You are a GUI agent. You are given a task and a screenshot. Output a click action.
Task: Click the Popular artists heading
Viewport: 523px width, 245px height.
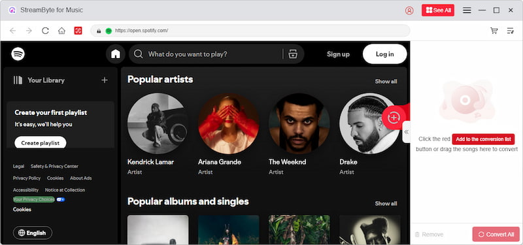[160, 79]
